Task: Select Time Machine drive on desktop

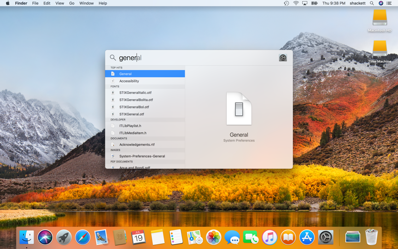Action: tap(380, 52)
